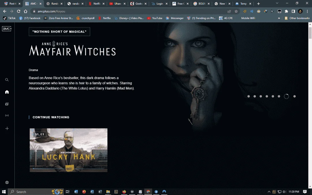Go back with the browser back arrow

click(x=5, y=11)
